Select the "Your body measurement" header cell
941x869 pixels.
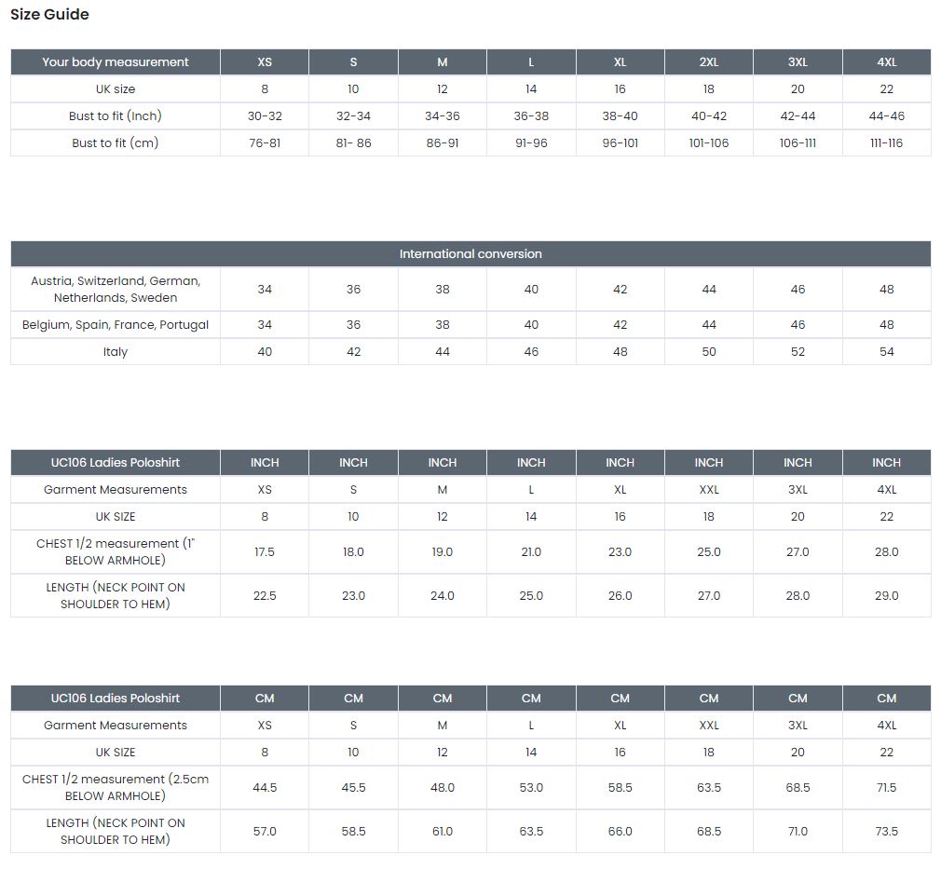coord(116,61)
